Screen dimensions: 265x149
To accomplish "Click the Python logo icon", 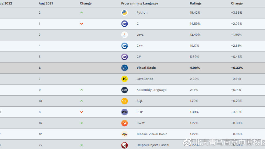I will point(124,13).
